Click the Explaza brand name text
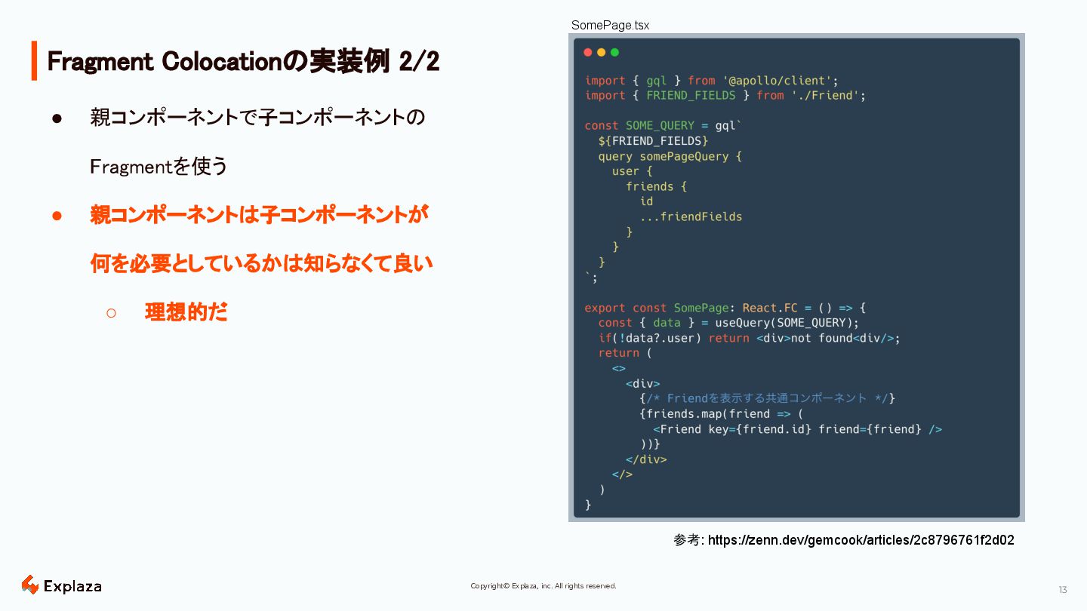This screenshot has width=1087, height=611. point(72,586)
